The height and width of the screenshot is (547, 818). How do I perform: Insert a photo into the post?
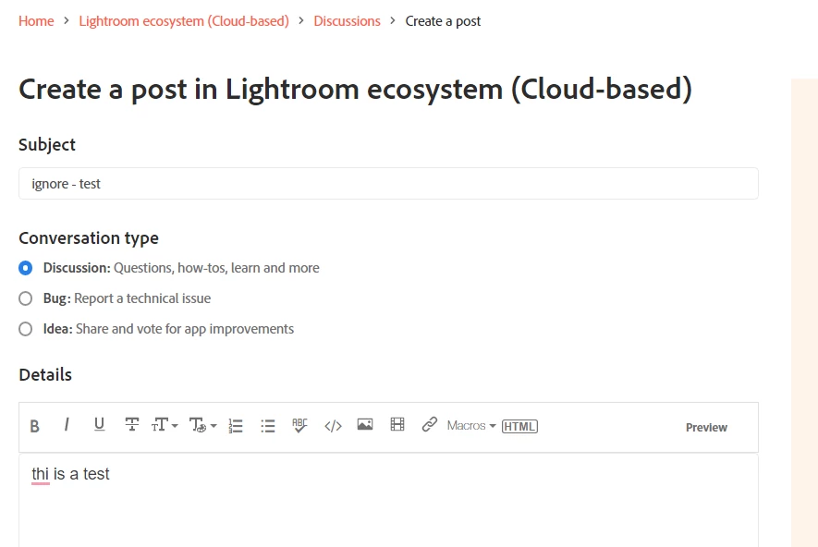365,424
